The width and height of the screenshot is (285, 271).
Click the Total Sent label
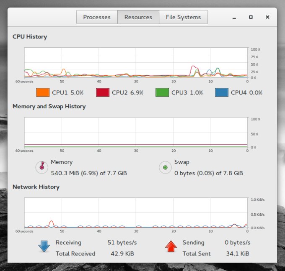point(197,253)
